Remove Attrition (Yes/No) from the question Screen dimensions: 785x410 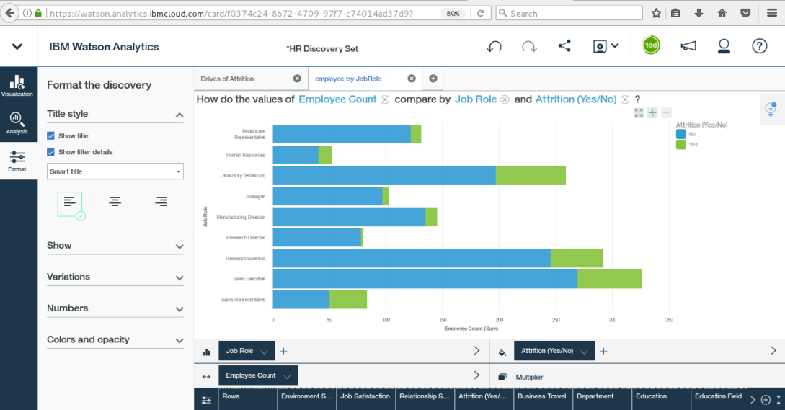click(625, 99)
